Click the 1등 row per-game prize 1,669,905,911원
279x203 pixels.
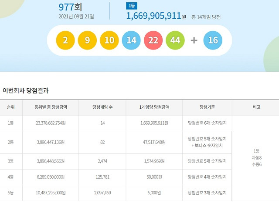point(154,123)
